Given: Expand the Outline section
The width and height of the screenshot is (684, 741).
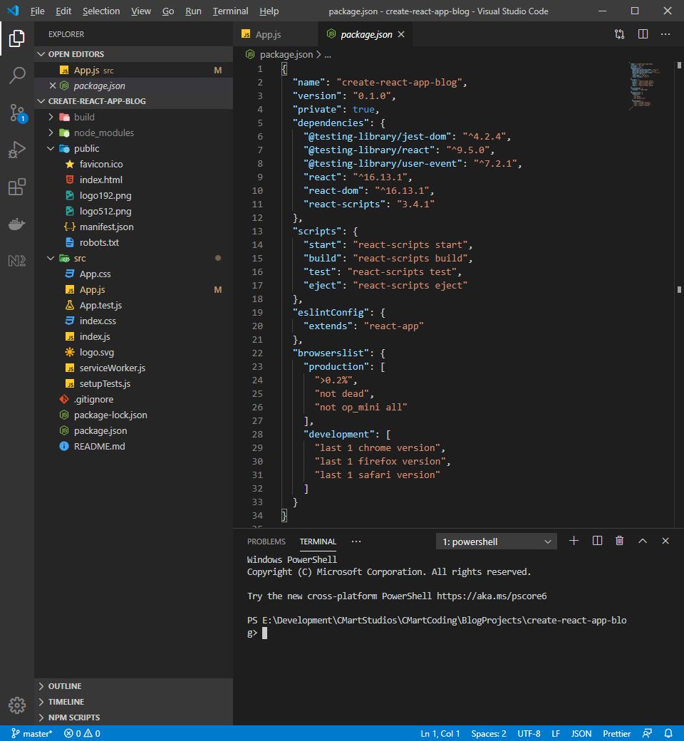Looking at the screenshot, I should 133,685.
